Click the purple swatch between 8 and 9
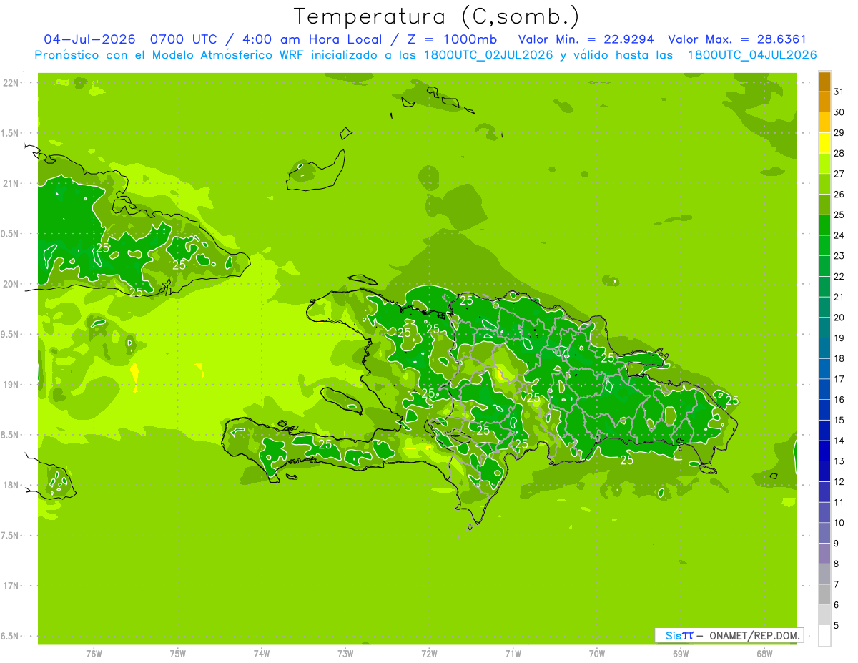This screenshot has width=858, height=663. pos(824,554)
